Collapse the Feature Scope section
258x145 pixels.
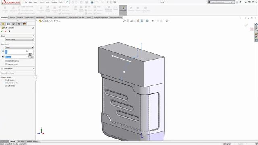click(33, 77)
